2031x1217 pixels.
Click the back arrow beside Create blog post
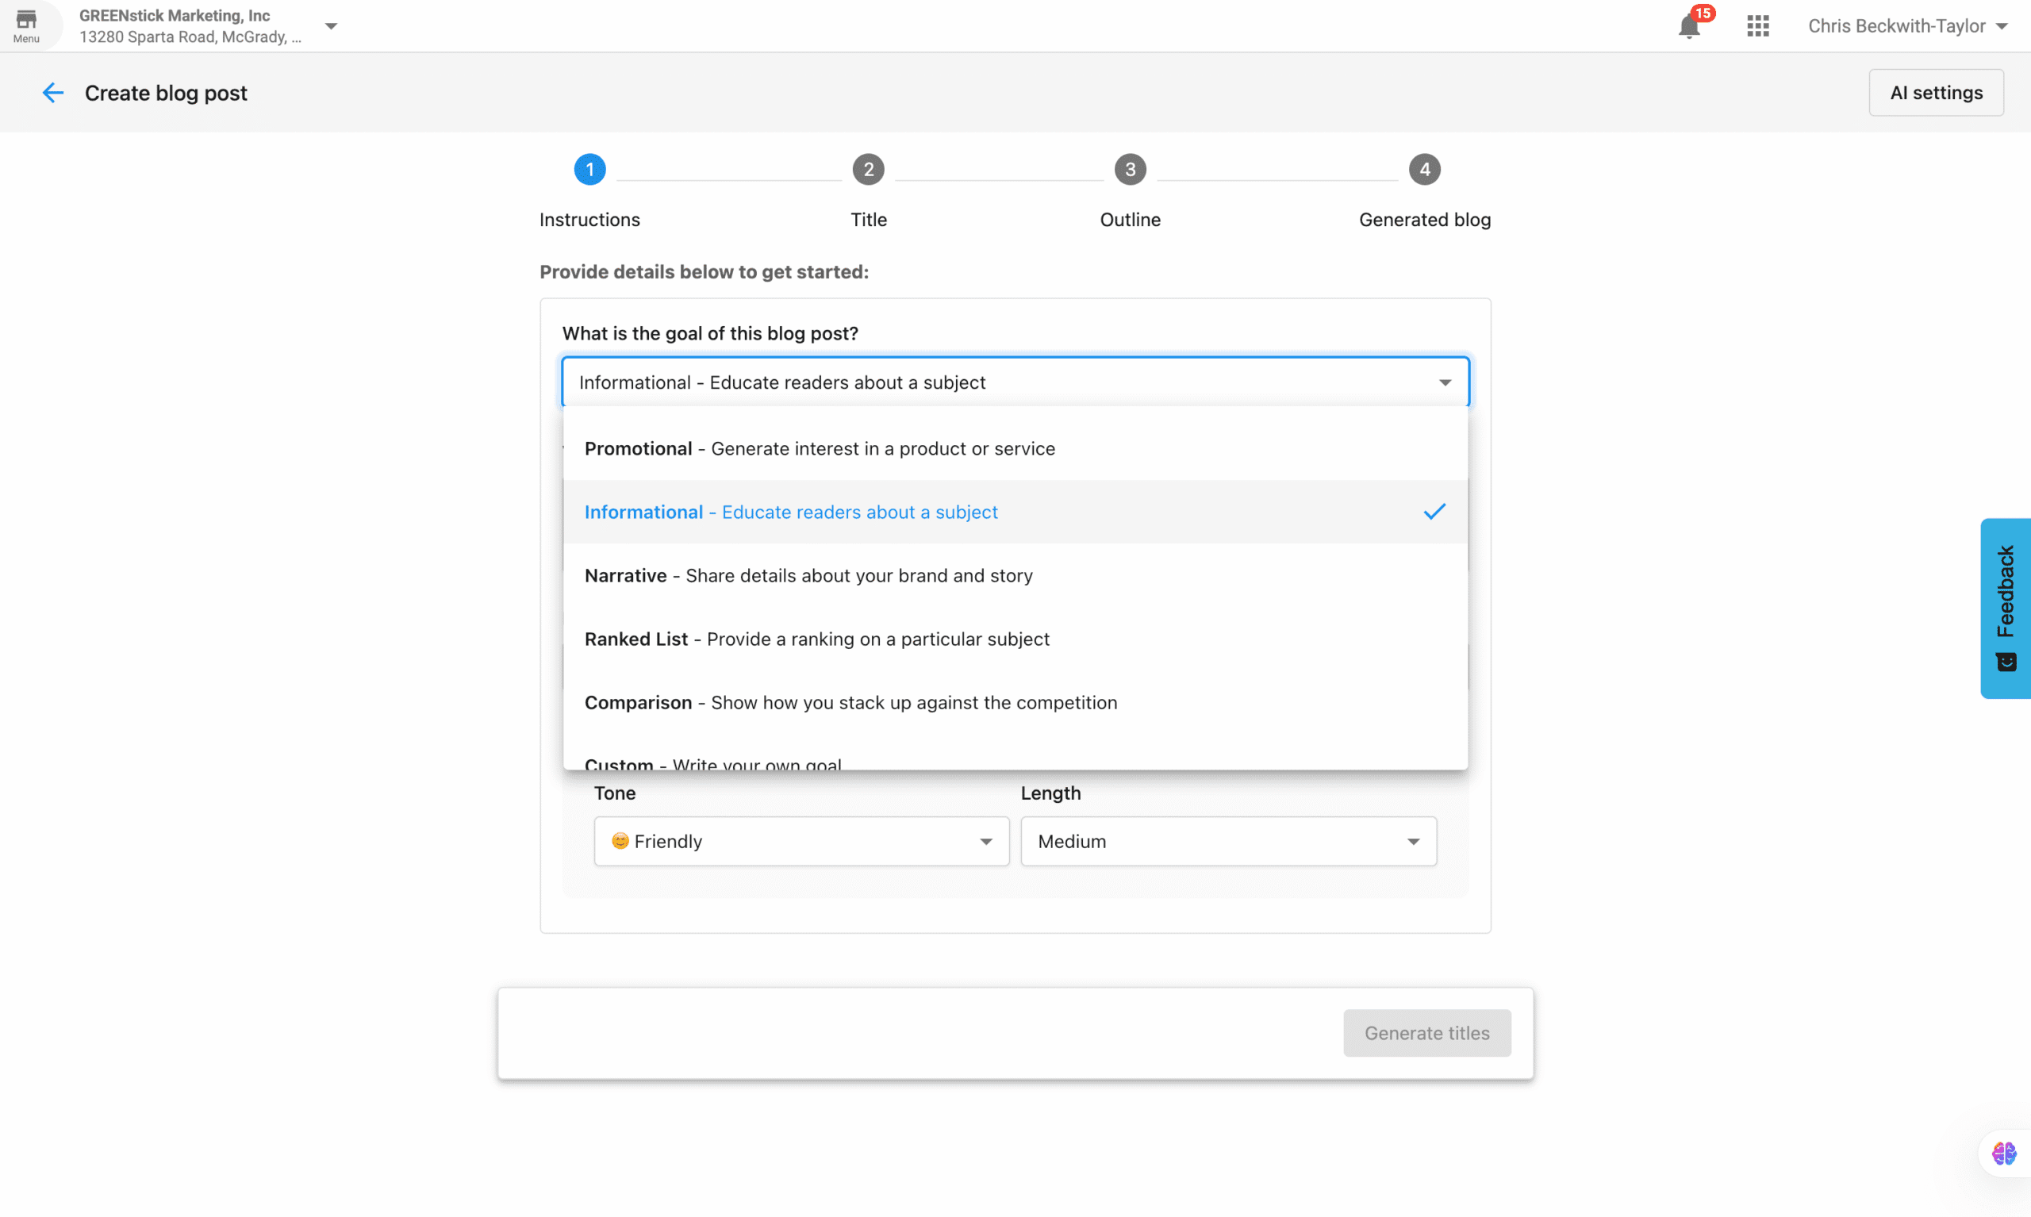(52, 93)
